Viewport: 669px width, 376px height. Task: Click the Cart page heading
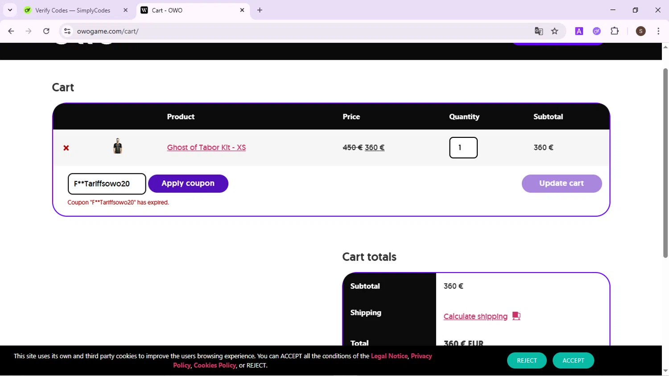(x=63, y=87)
